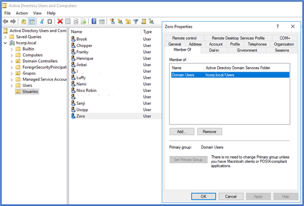Select the Luffy user in list
The width and height of the screenshot is (304, 206).
pos(81,77)
